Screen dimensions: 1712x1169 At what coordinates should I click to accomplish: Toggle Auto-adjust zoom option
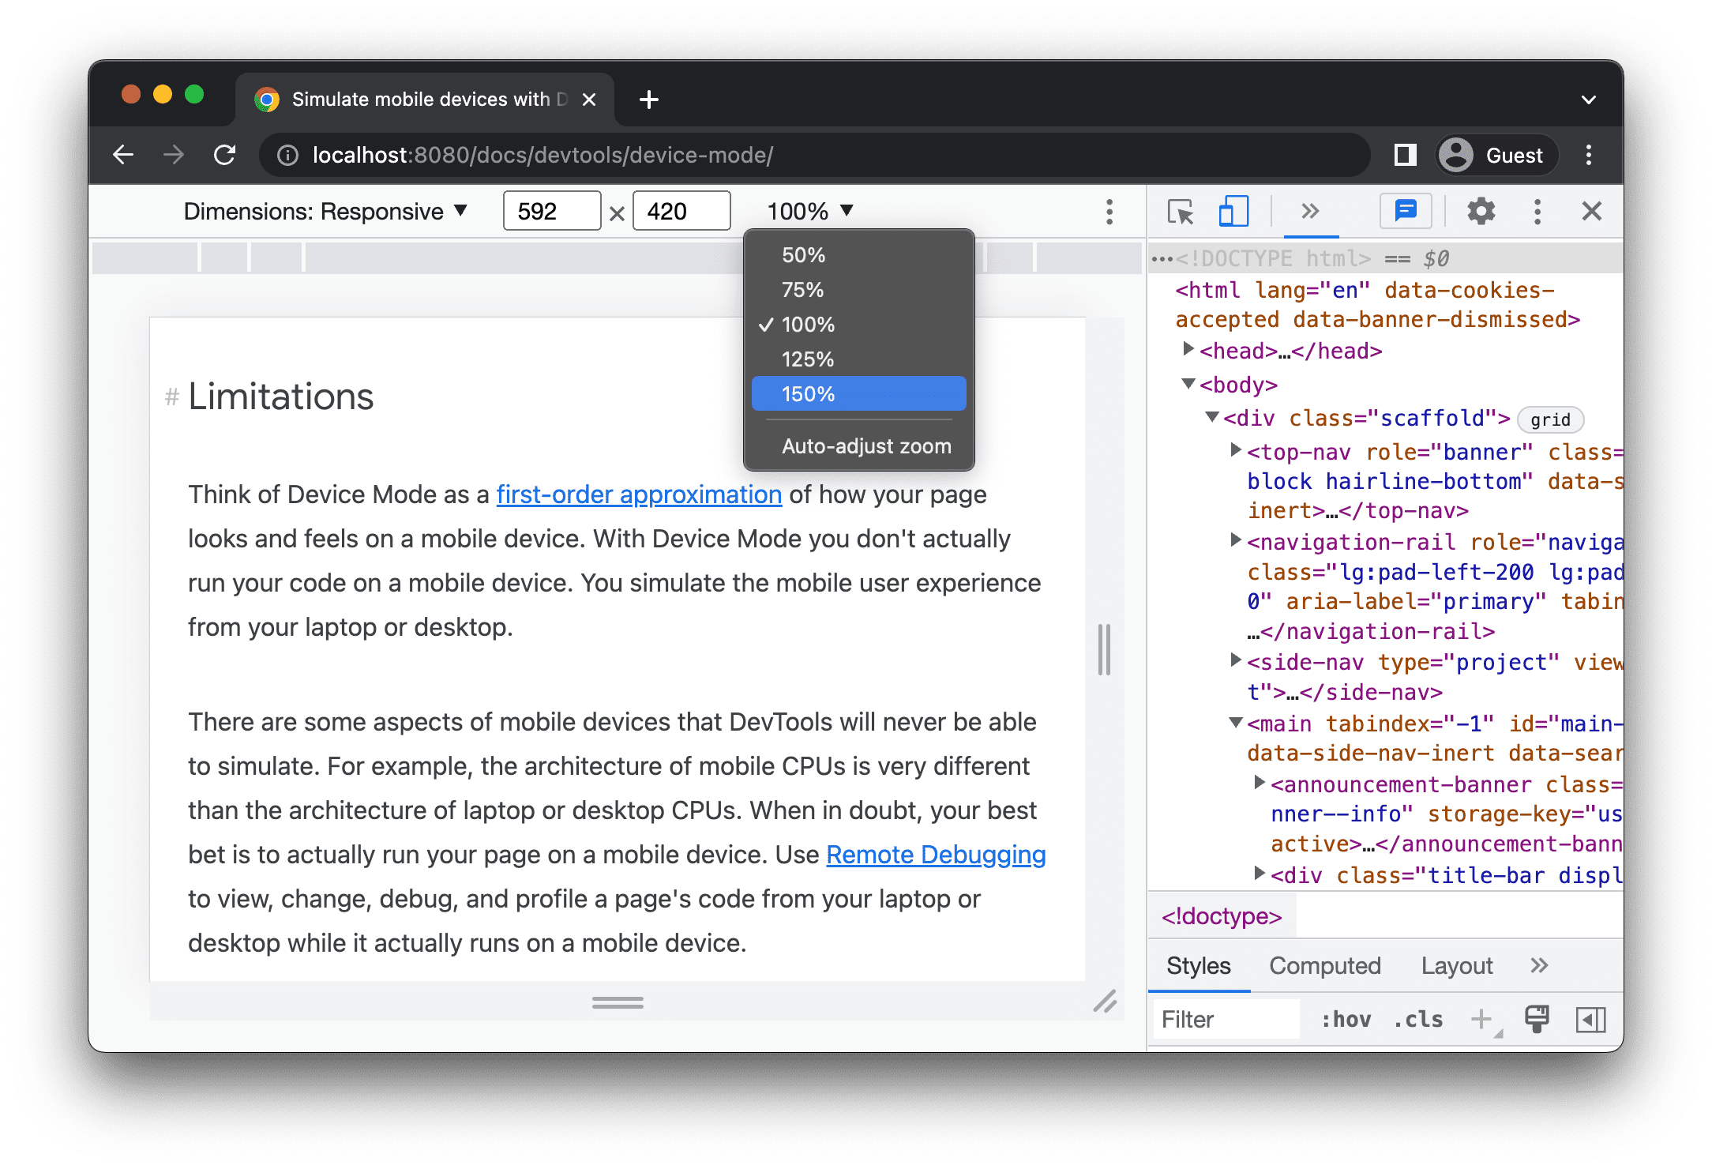[864, 446]
